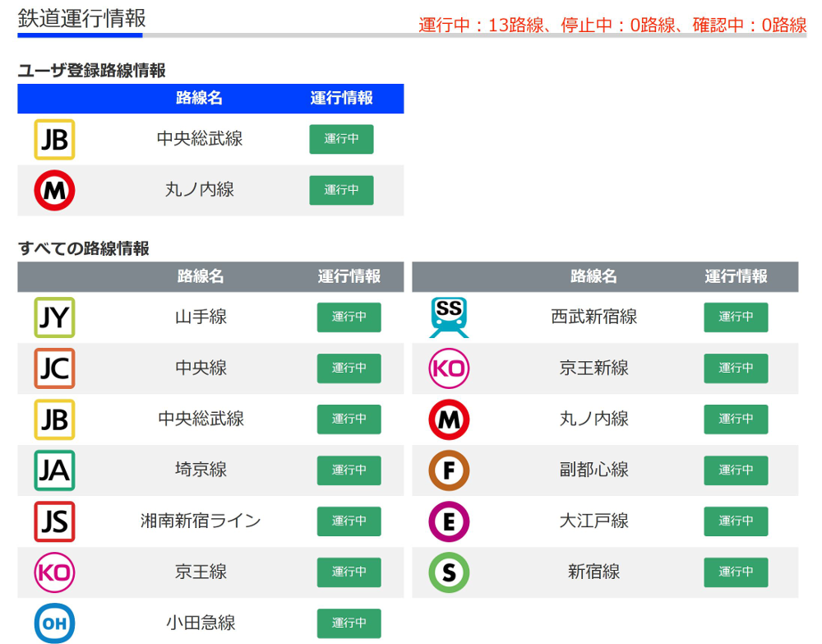Image resolution: width=822 pixels, height=644 pixels.
Task: Click 運行中 status for 大江戸線
Action: 736,521
